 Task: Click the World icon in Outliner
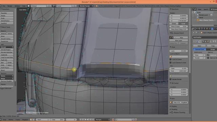[x=198, y=17]
